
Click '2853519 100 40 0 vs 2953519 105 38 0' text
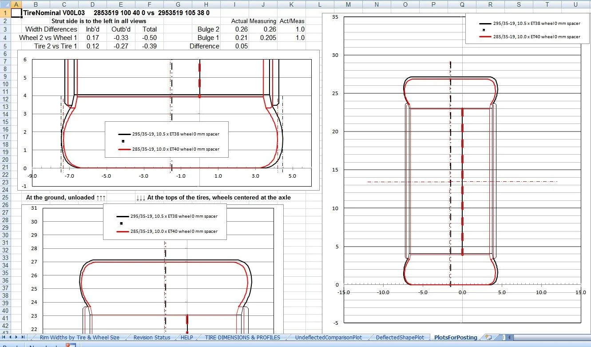point(151,13)
